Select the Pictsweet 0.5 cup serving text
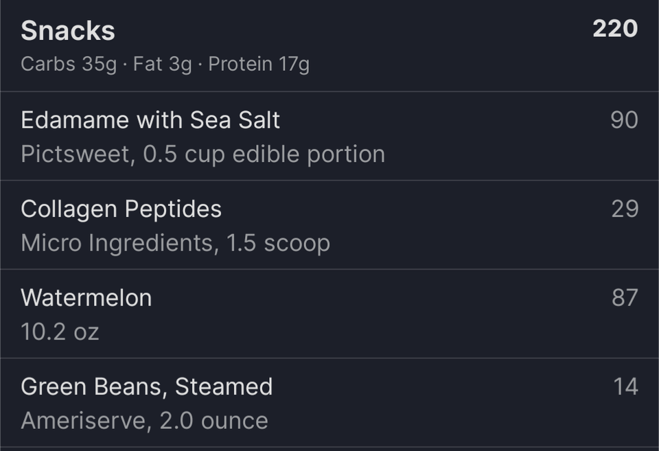The image size is (659, 451). 203,154
